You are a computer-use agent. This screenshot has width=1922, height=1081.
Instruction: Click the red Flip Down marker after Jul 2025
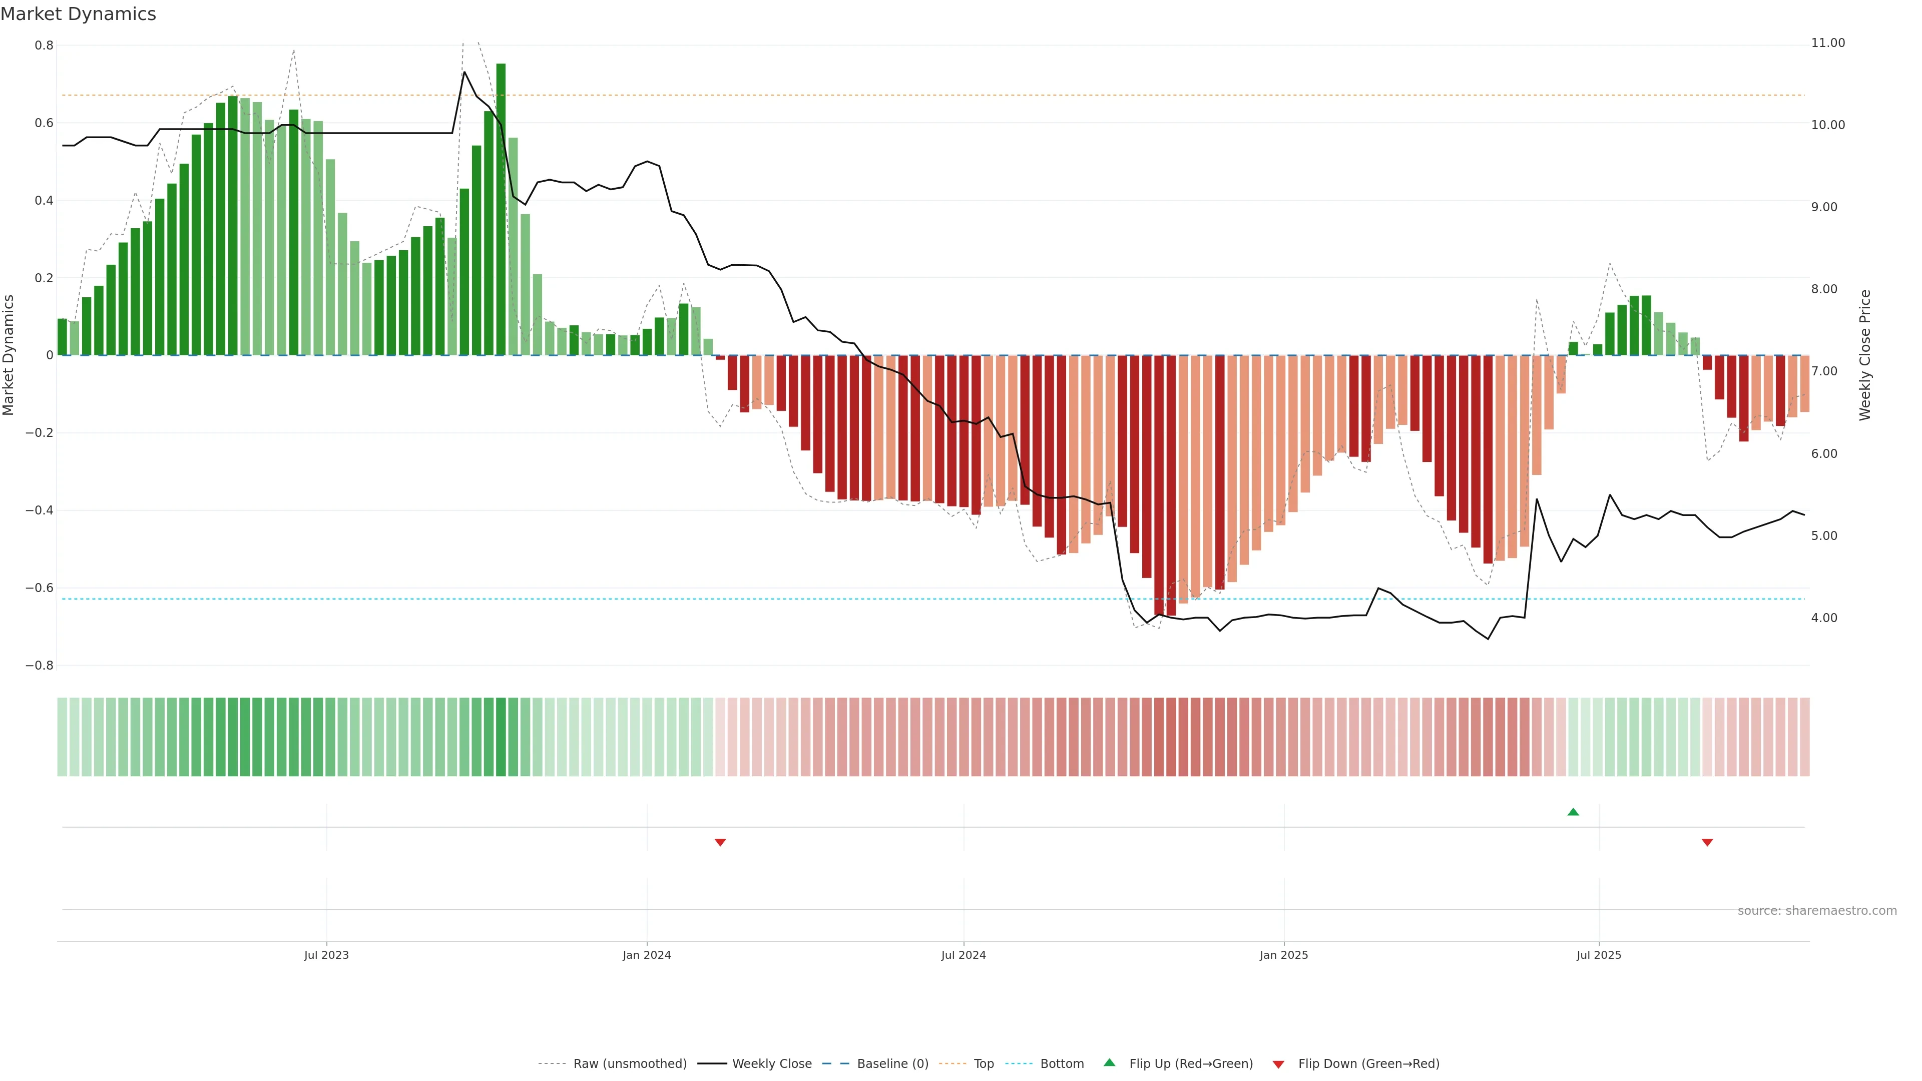click(x=1707, y=842)
